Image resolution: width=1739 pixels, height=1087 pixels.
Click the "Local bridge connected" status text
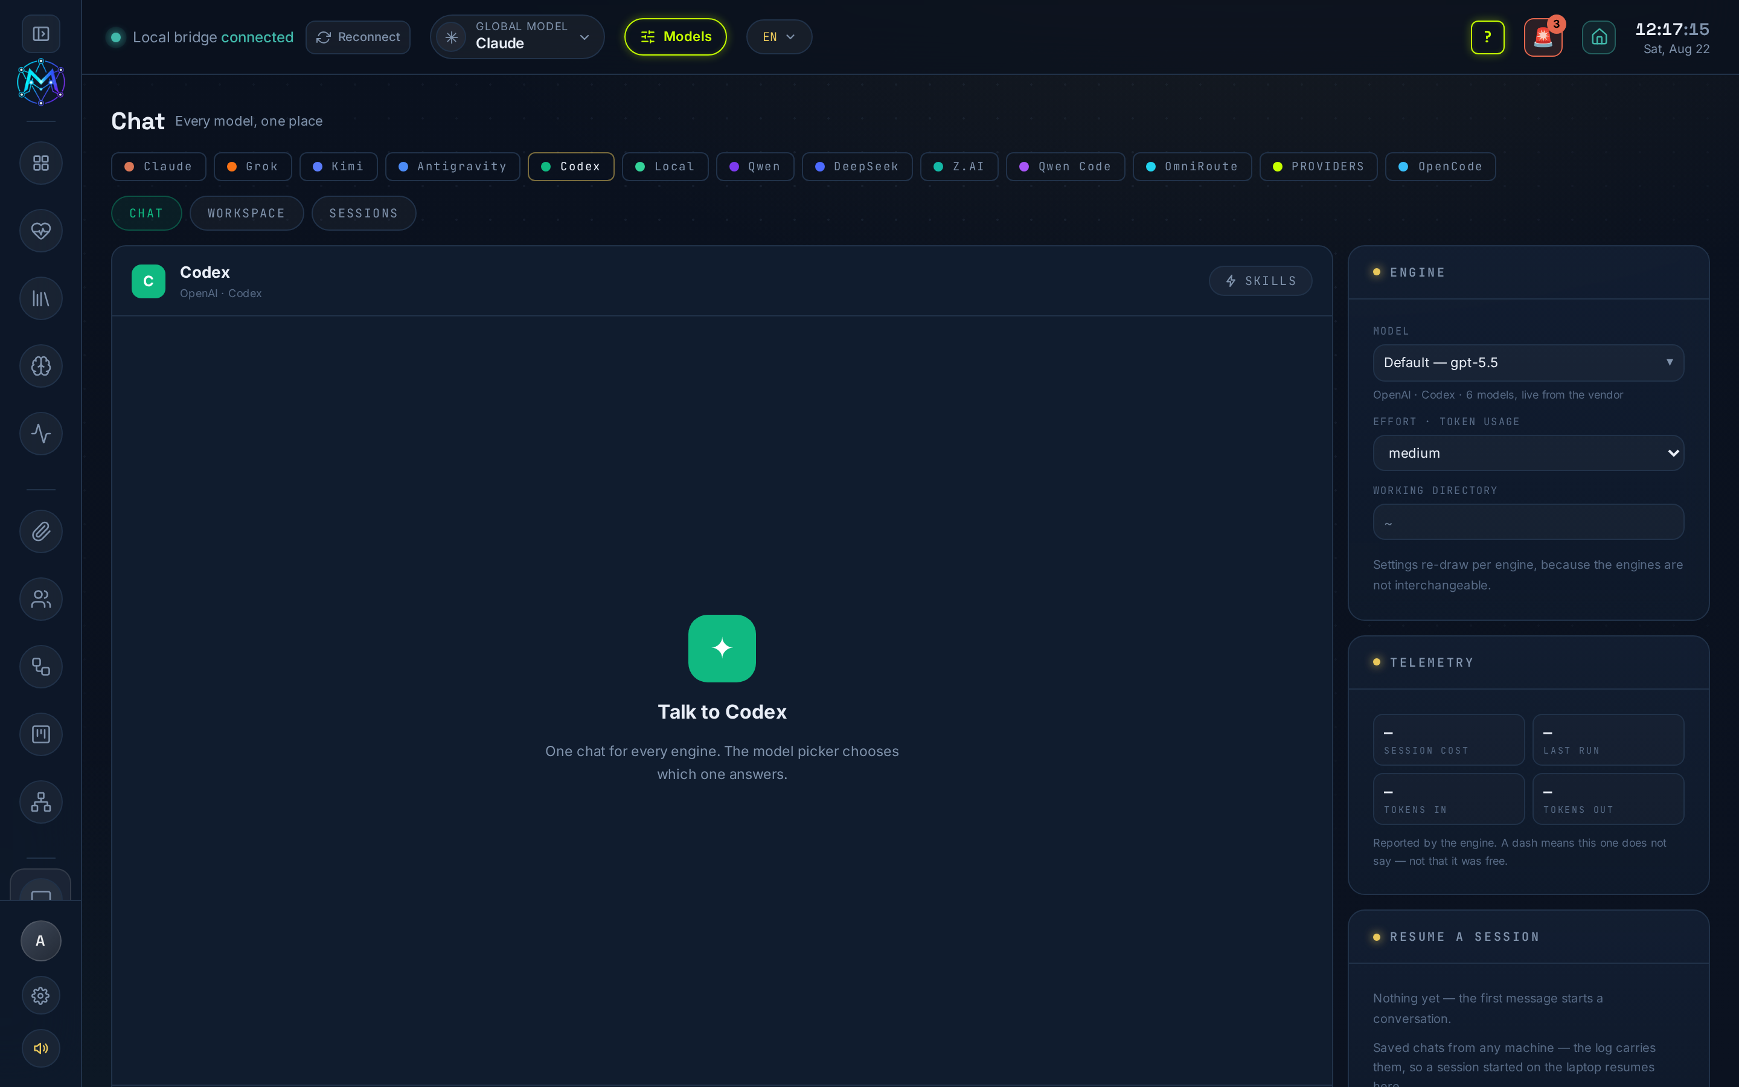pyautogui.click(x=213, y=37)
